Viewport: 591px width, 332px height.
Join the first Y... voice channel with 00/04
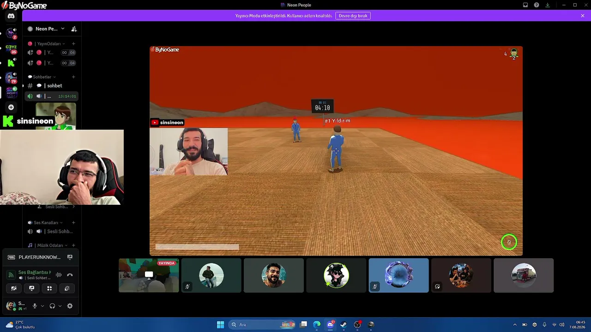51,53
